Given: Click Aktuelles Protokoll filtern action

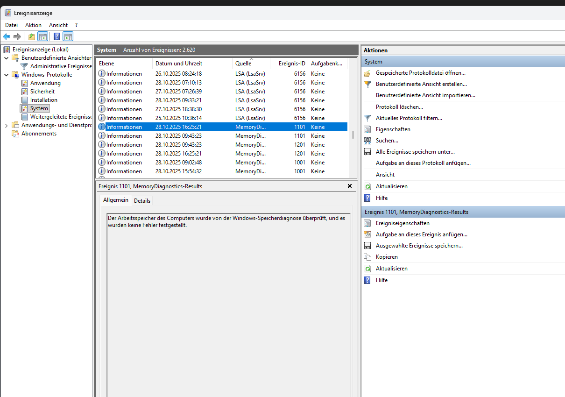Looking at the screenshot, I should 409,118.
